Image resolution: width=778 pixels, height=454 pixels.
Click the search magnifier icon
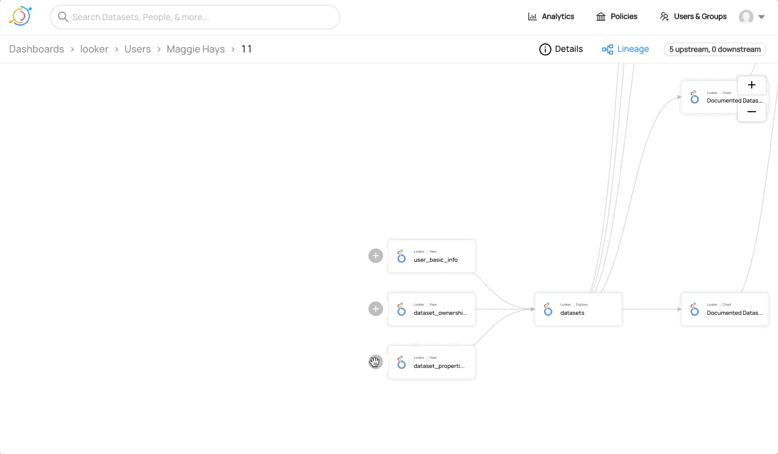[63, 17]
